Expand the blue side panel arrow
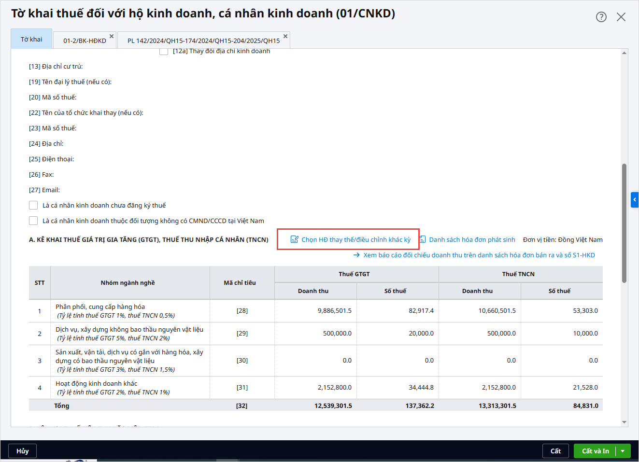This screenshot has width=639, height=462. (635, 199)
